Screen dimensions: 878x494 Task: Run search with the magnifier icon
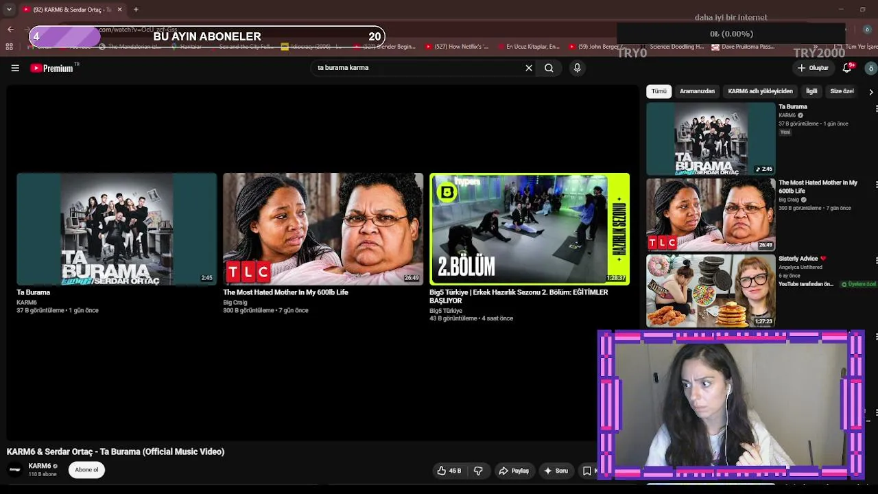click(x=549, y=68)
